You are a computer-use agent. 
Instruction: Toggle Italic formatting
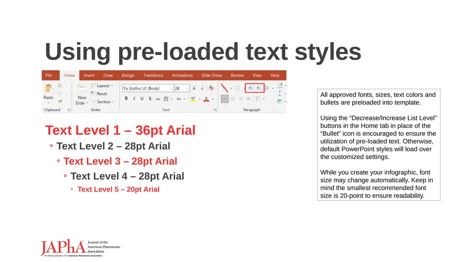(134, 99)
